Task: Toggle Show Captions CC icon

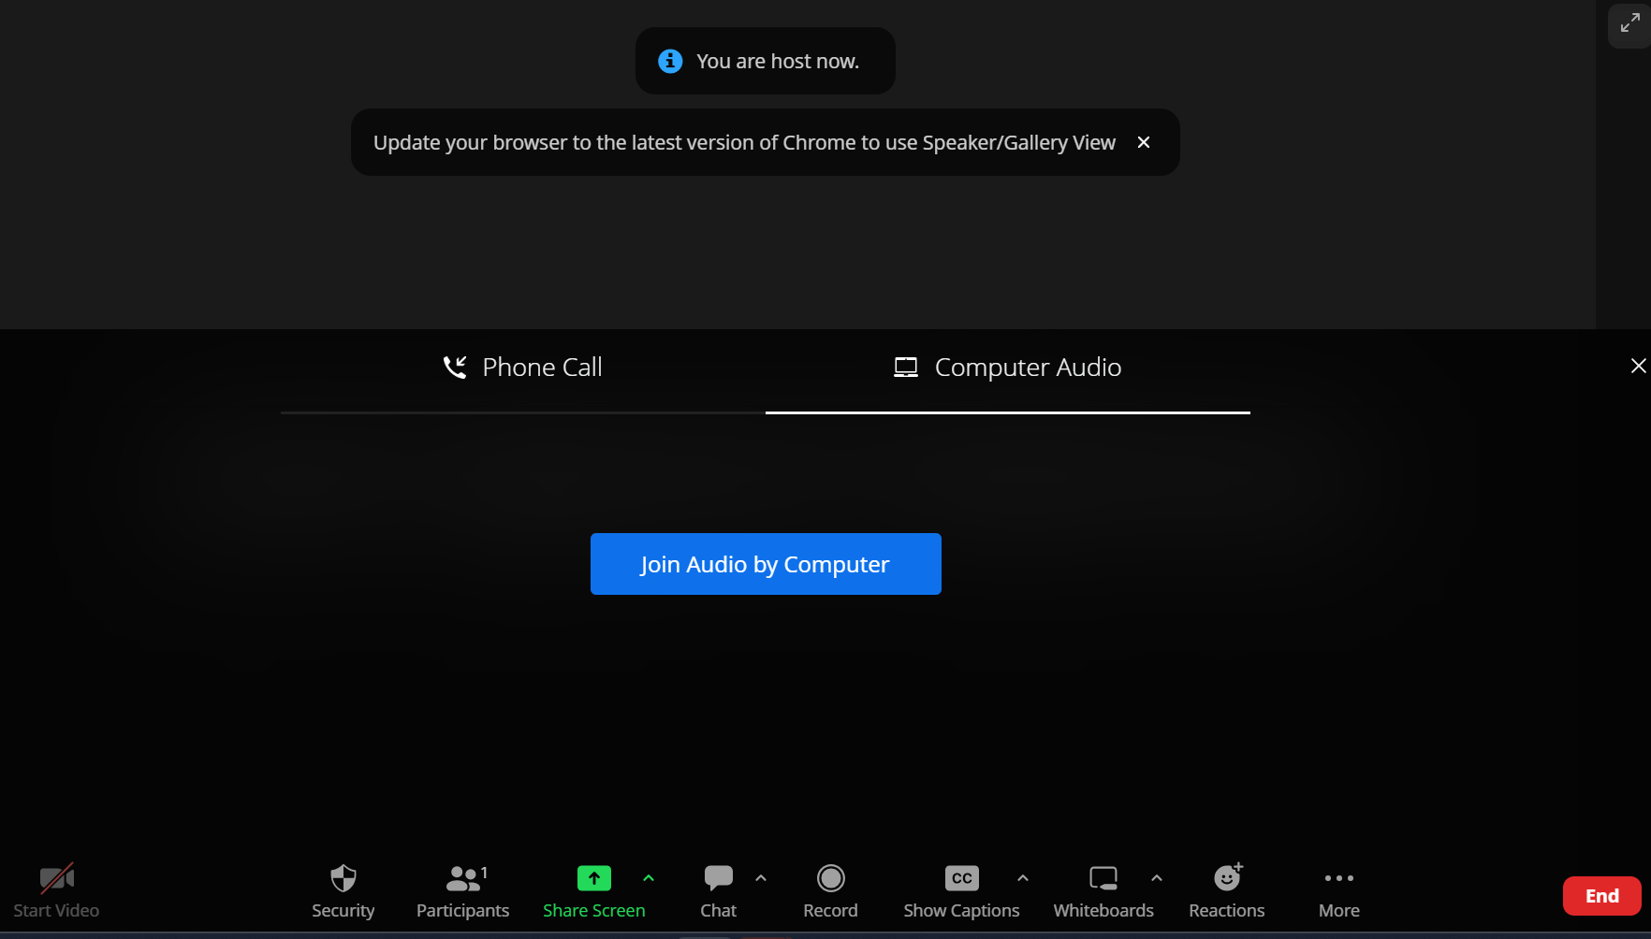Action: pyautogui.click(x=962, y=878)
